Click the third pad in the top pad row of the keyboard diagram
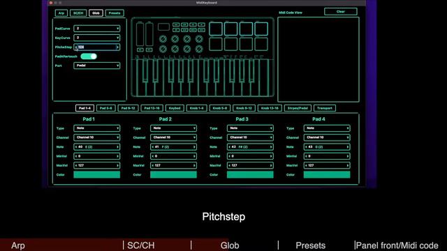This screenshot has height=251, width=447. pyautogui.click(x=246, y=29)
